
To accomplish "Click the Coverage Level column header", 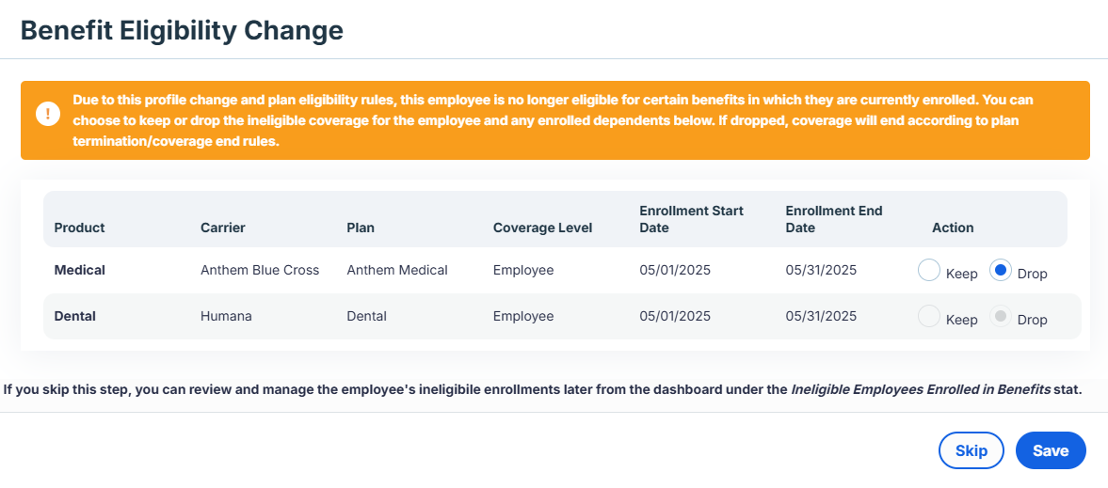I will [542, 228].
